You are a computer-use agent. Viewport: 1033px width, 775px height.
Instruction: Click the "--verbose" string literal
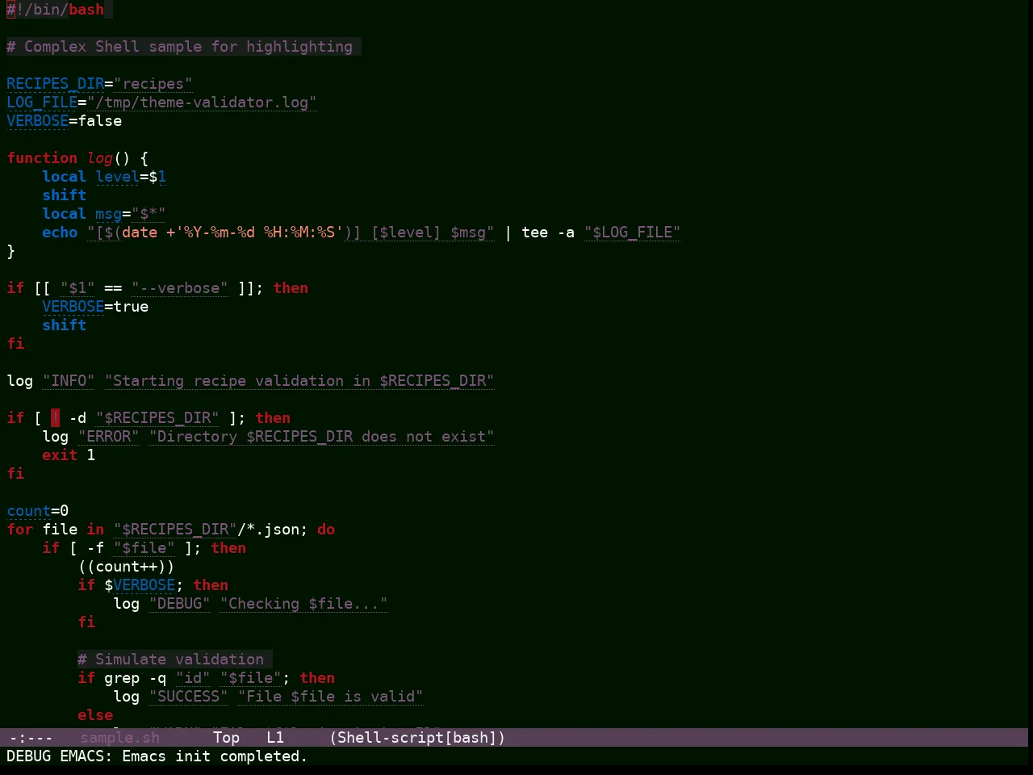[x=180, y=288]
